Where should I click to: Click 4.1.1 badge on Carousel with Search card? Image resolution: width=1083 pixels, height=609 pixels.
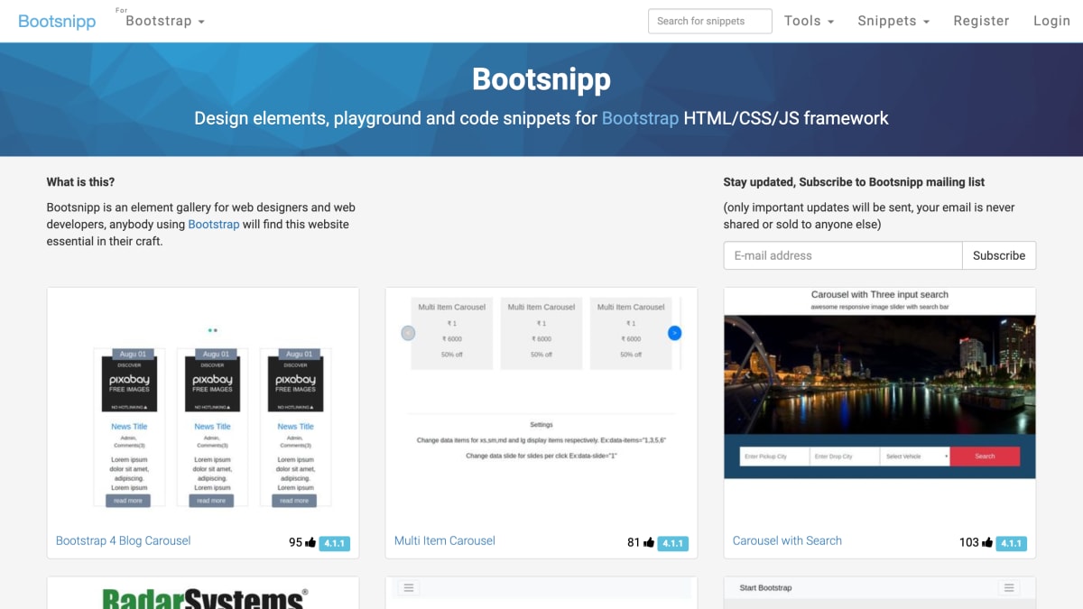pyautogui.click(x=1011, y=543)
